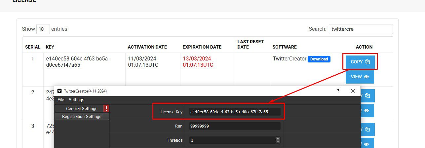This screenshot has height=148, width=425.
Task: Click serial number 3 in the table
Action: (33, 126)
